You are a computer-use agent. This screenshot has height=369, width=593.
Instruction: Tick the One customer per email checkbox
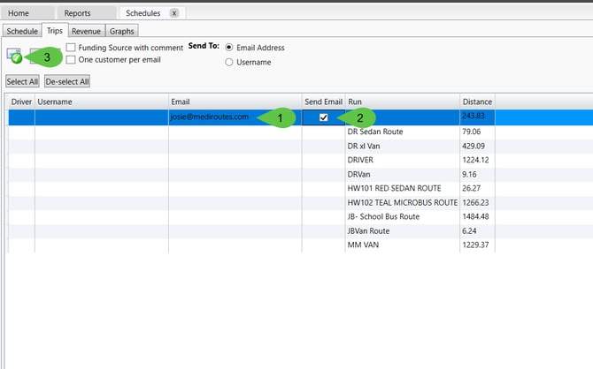pos(71,60)
